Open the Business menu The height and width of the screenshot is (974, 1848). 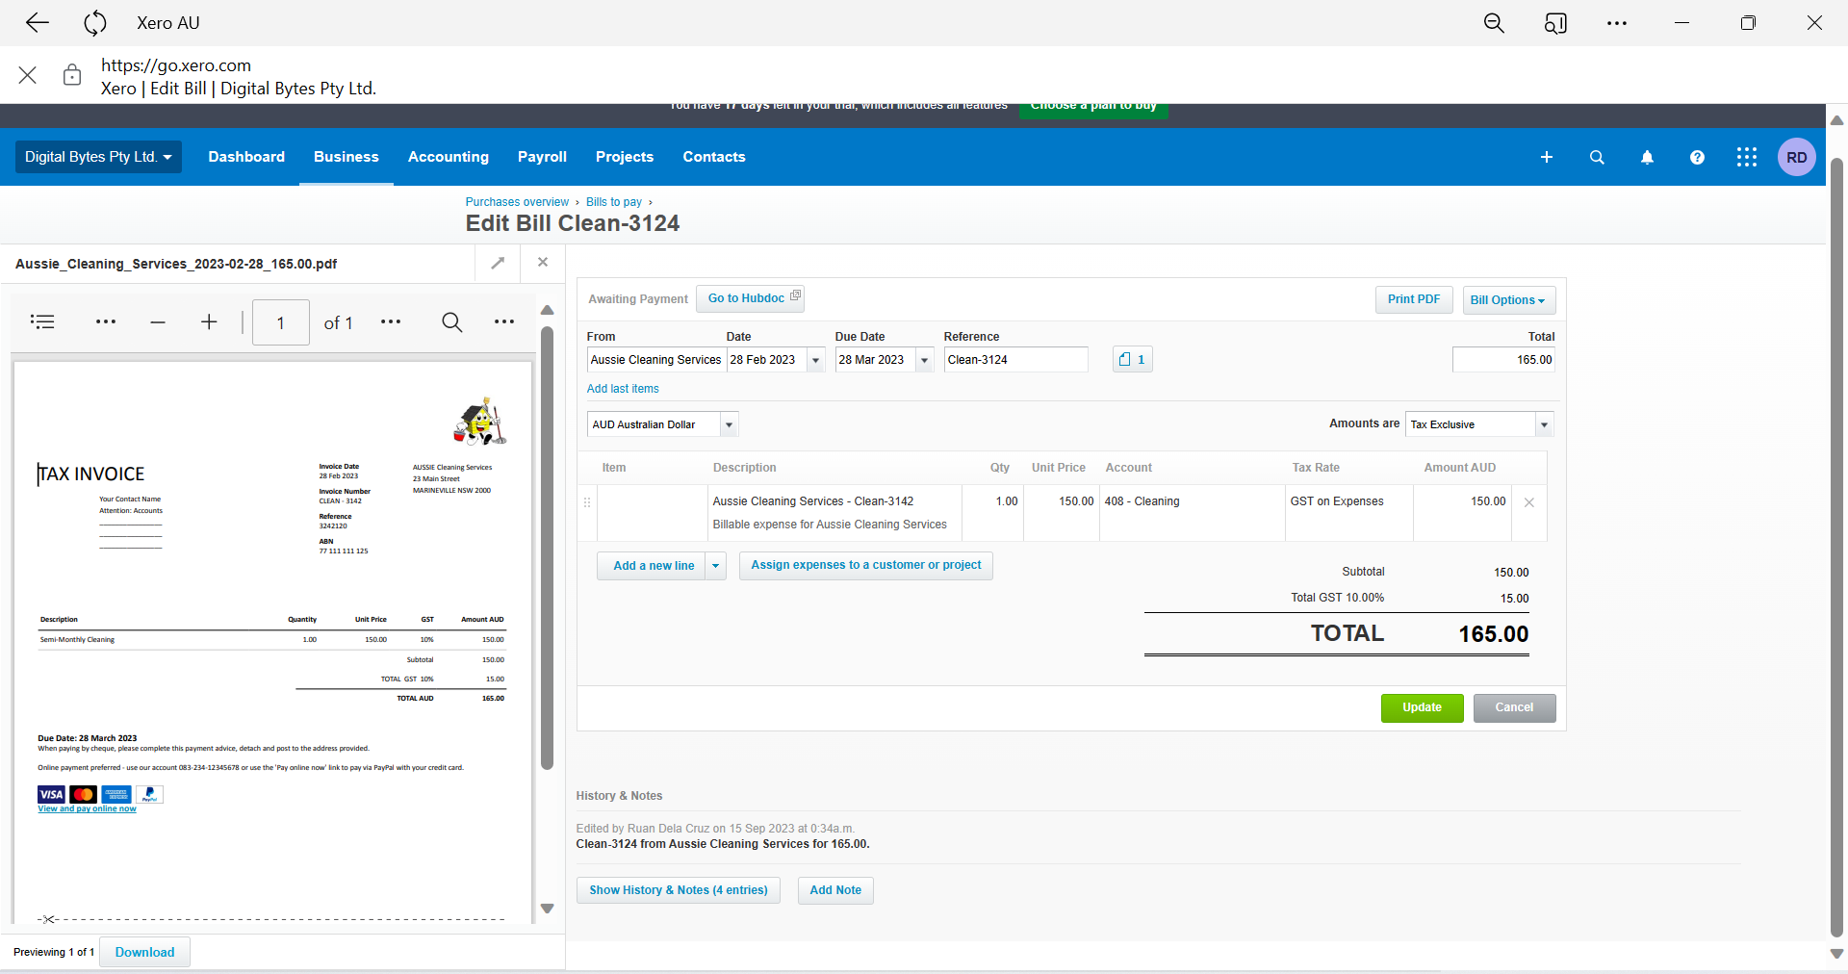346,157
